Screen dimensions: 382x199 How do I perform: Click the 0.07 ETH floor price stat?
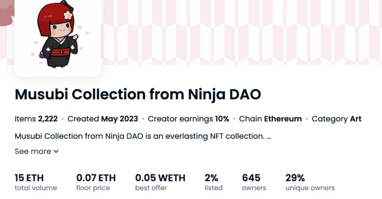[x=96, y=183]
